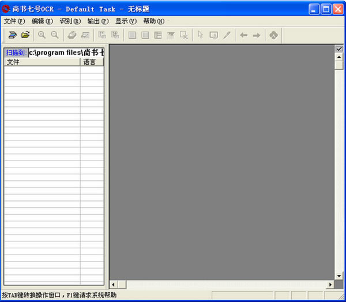Click the greyed table region icon
This screenshot has width=346, height=302.
tap(158, 35)
